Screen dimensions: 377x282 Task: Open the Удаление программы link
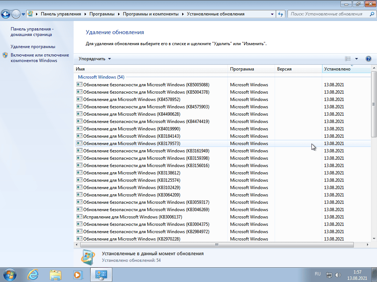click(x=33, y=47)
